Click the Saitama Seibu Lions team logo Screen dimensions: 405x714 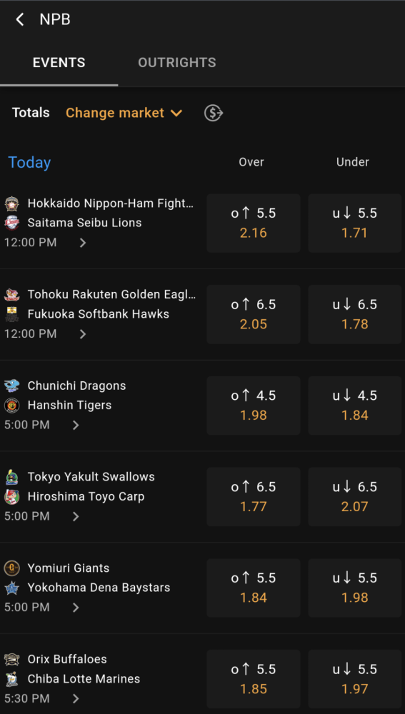click(12, 223)
